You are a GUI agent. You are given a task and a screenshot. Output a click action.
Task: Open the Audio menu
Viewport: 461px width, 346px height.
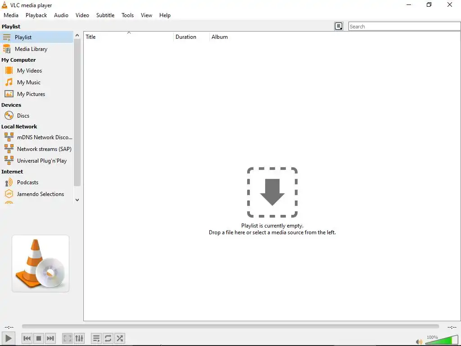pyautogui.click(x=61, y=15)
